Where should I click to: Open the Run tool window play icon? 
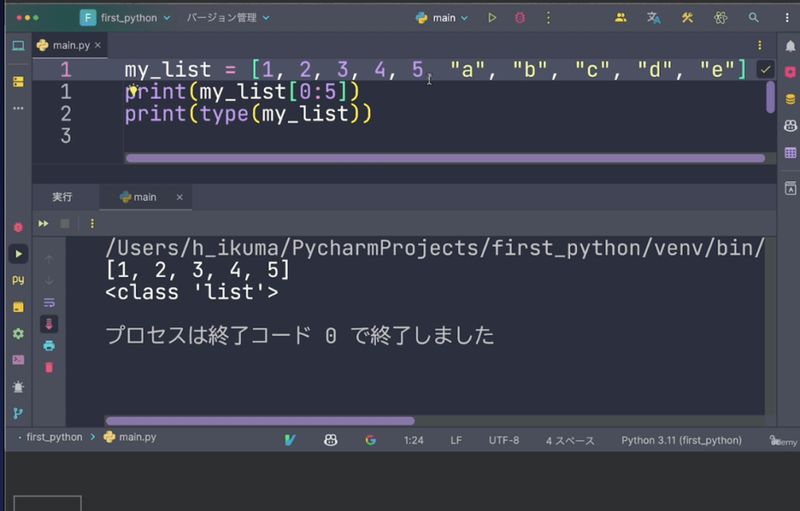[x=19, y=253]
